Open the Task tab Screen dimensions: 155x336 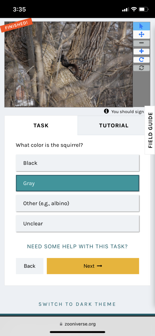click(41, 125)
